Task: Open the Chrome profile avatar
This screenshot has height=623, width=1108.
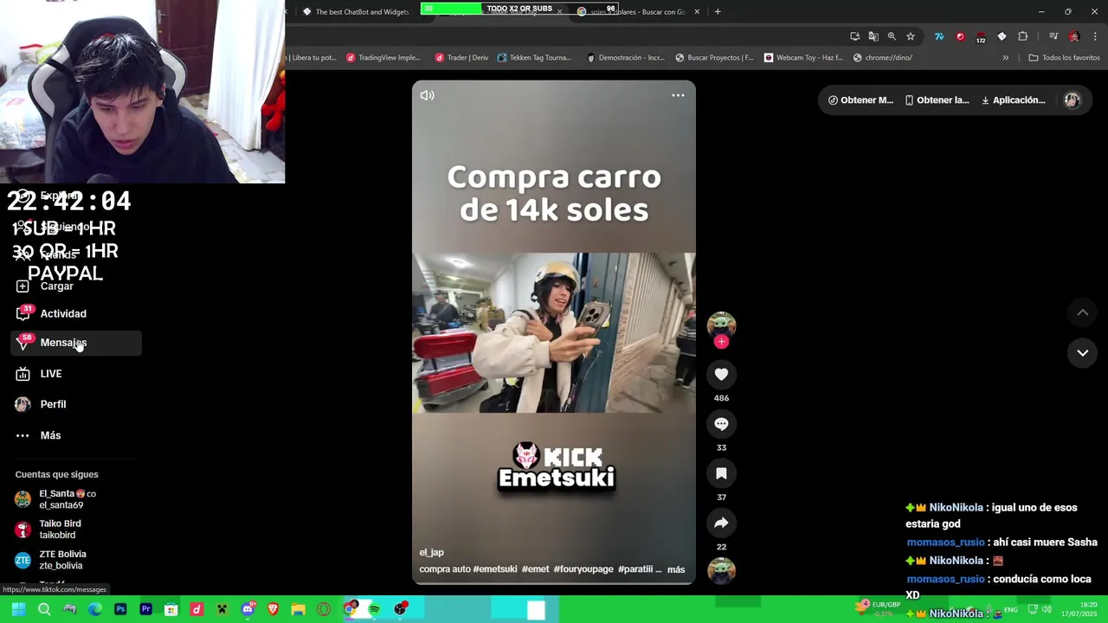Action: (1074, 36)
